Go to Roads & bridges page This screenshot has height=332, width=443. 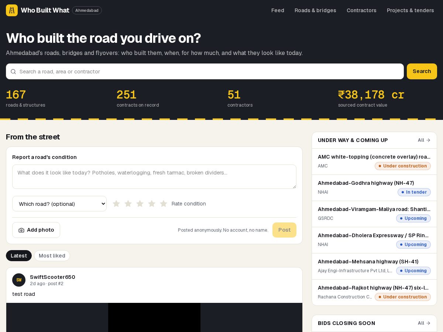tap(315, 10)
